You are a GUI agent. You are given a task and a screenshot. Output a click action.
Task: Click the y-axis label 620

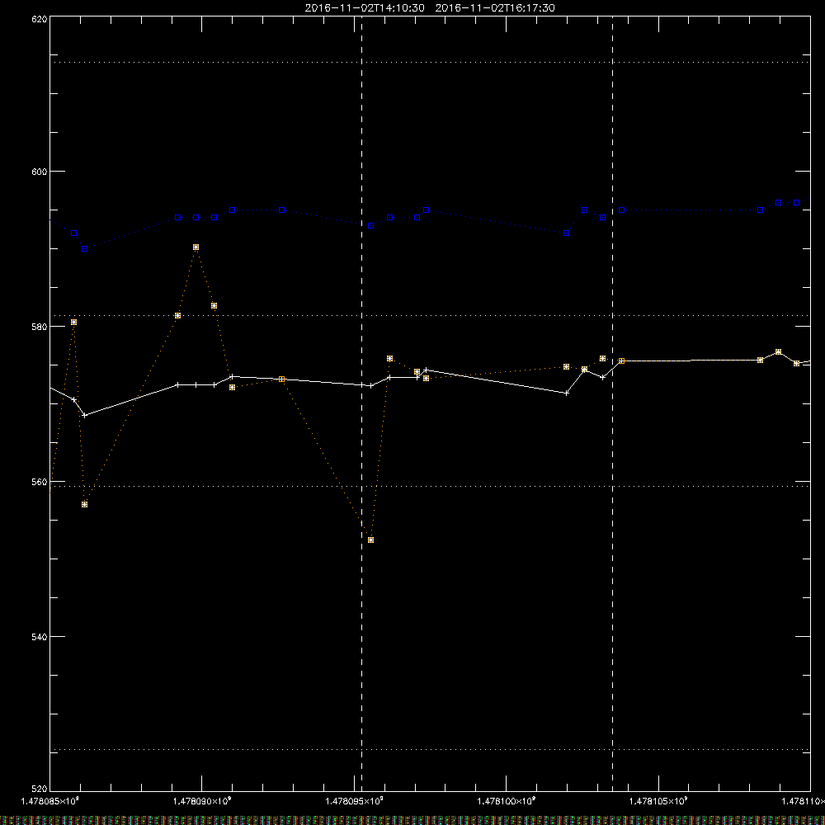point(40,19)
